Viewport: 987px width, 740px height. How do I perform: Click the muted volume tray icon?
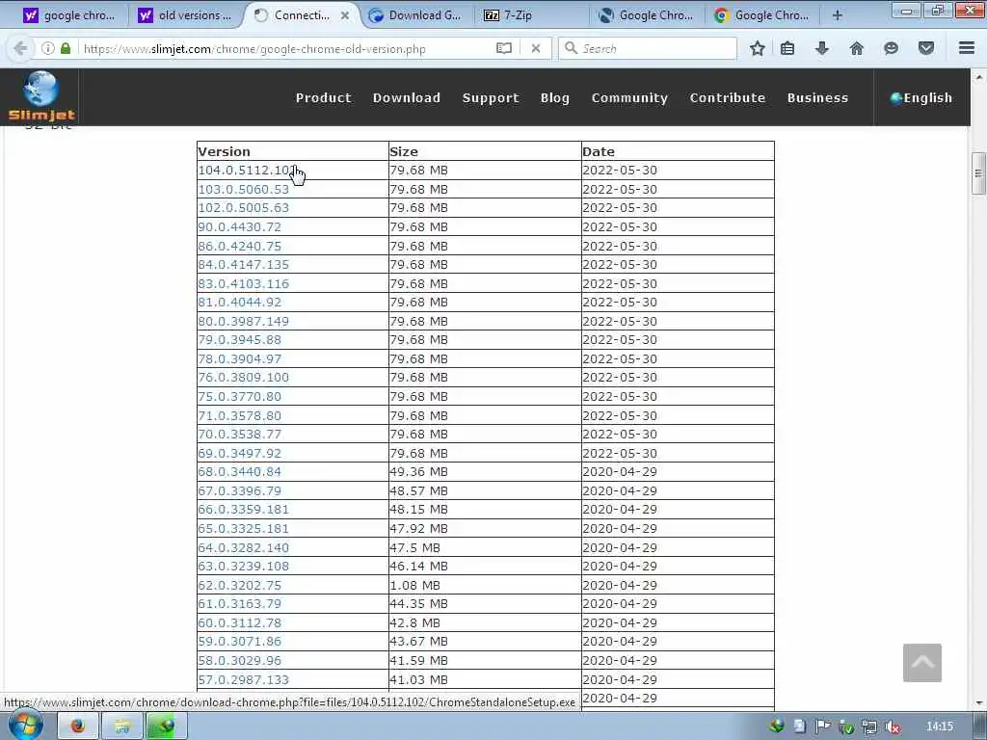(x=893, y=727)
